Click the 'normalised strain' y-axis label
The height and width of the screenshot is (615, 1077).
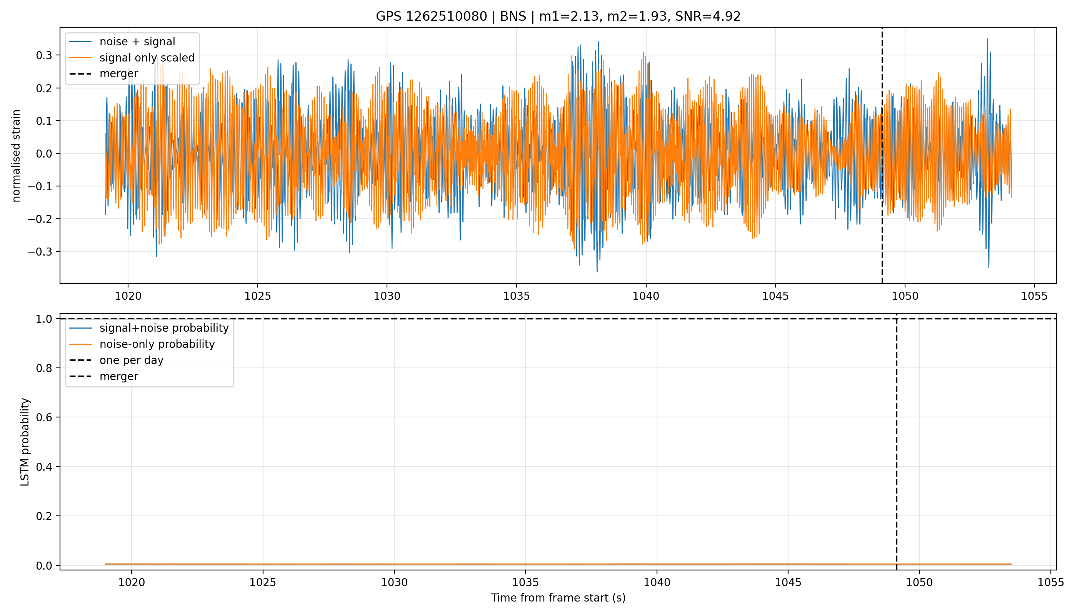[x=16, y=156]
